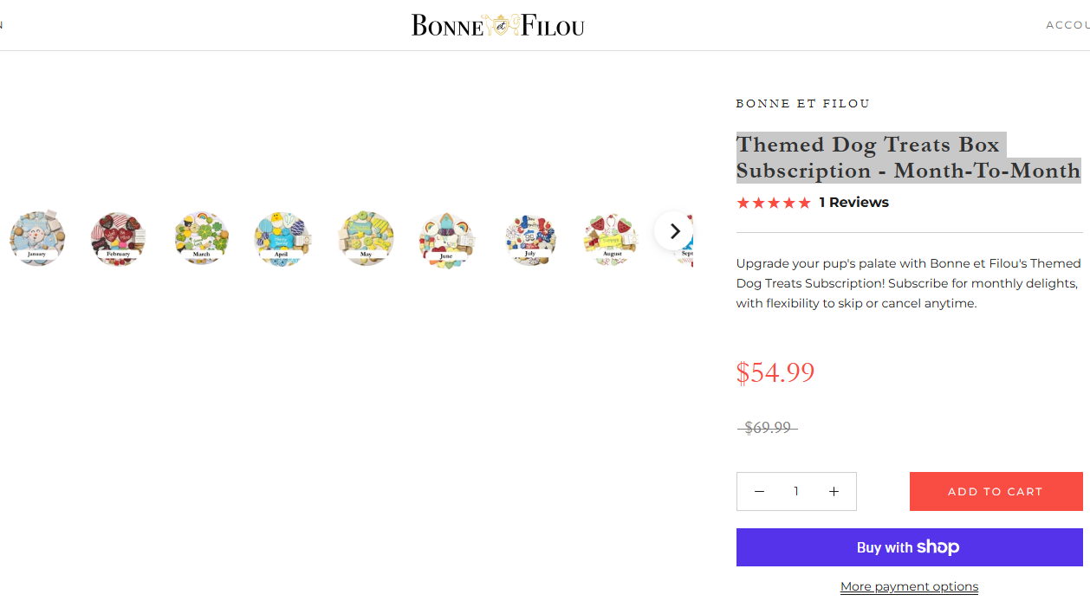Select the May treats thumbnail
Image resolution: width=1090 pixels, height=614 pixels.
pos(366,238)
